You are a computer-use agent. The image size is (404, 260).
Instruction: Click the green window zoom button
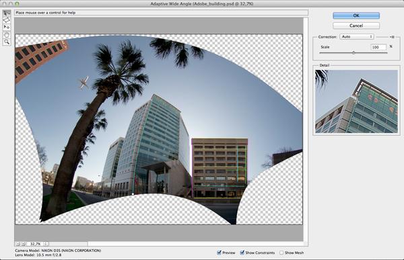point(17,3)
